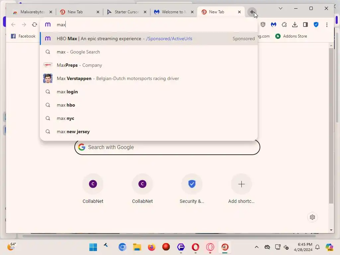Open notifications bell in taskbar
This screenshot has height=255, width=340.
click(x=317, y=247)
